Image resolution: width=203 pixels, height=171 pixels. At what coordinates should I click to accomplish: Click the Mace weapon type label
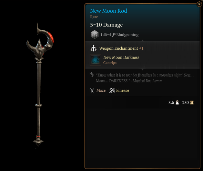[x=101, y=90]
